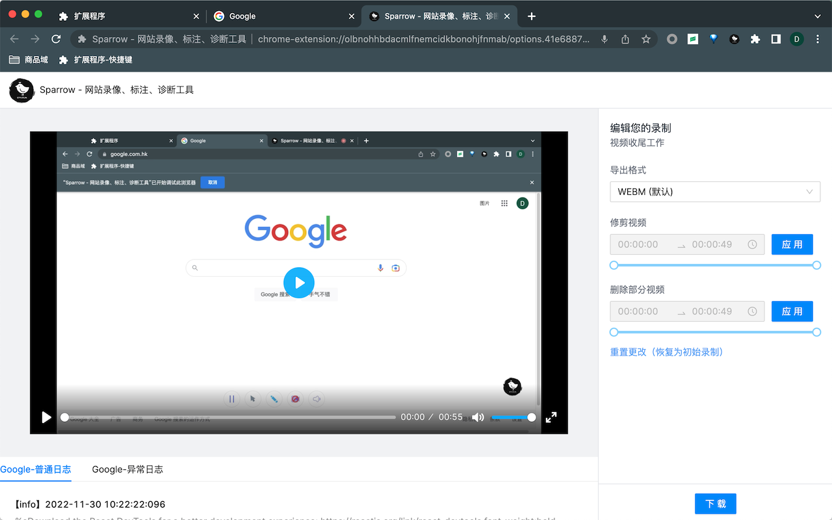Toggle the speaker icon in the recording overlay toolbar

[x=317, y=398]
